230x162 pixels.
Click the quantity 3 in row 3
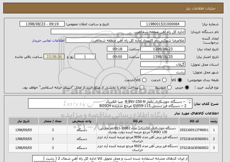53,148
